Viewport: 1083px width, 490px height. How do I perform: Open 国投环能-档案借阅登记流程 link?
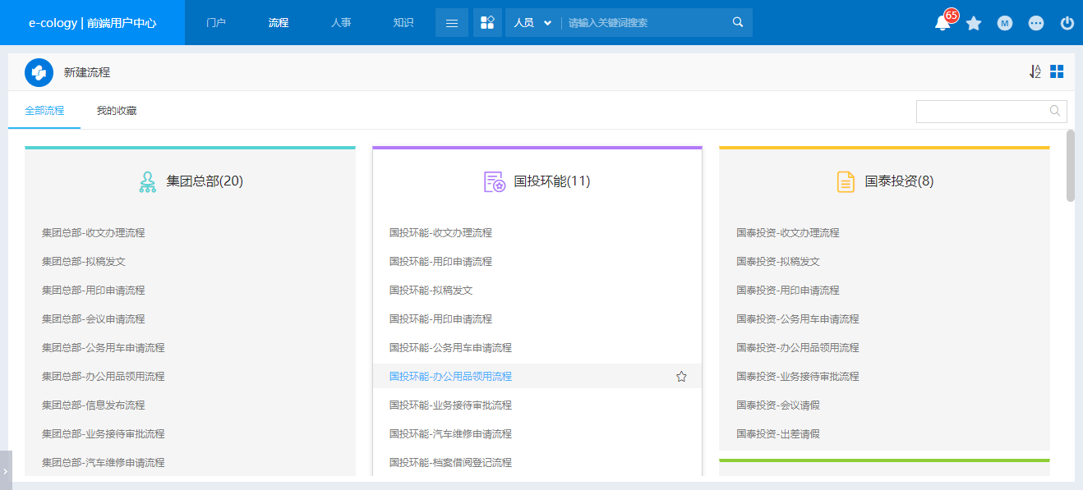(450, 463)
